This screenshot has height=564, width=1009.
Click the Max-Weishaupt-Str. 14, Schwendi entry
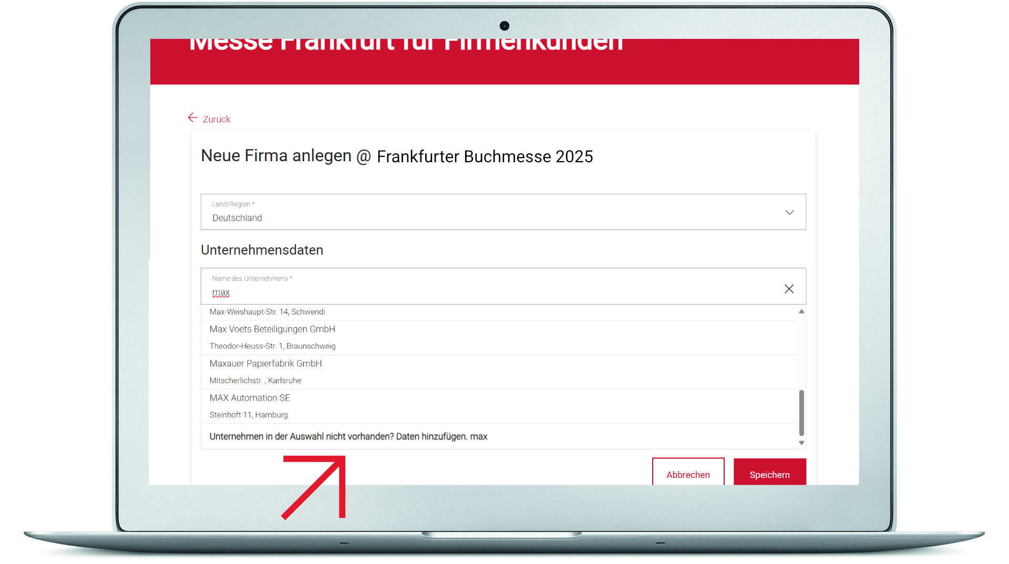point(267,312)
